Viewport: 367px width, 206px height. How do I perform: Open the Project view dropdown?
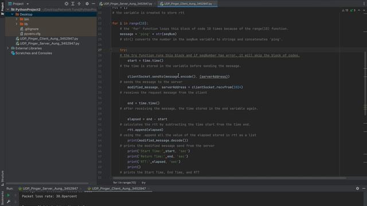pyautogui.click(x=18, y=4)
